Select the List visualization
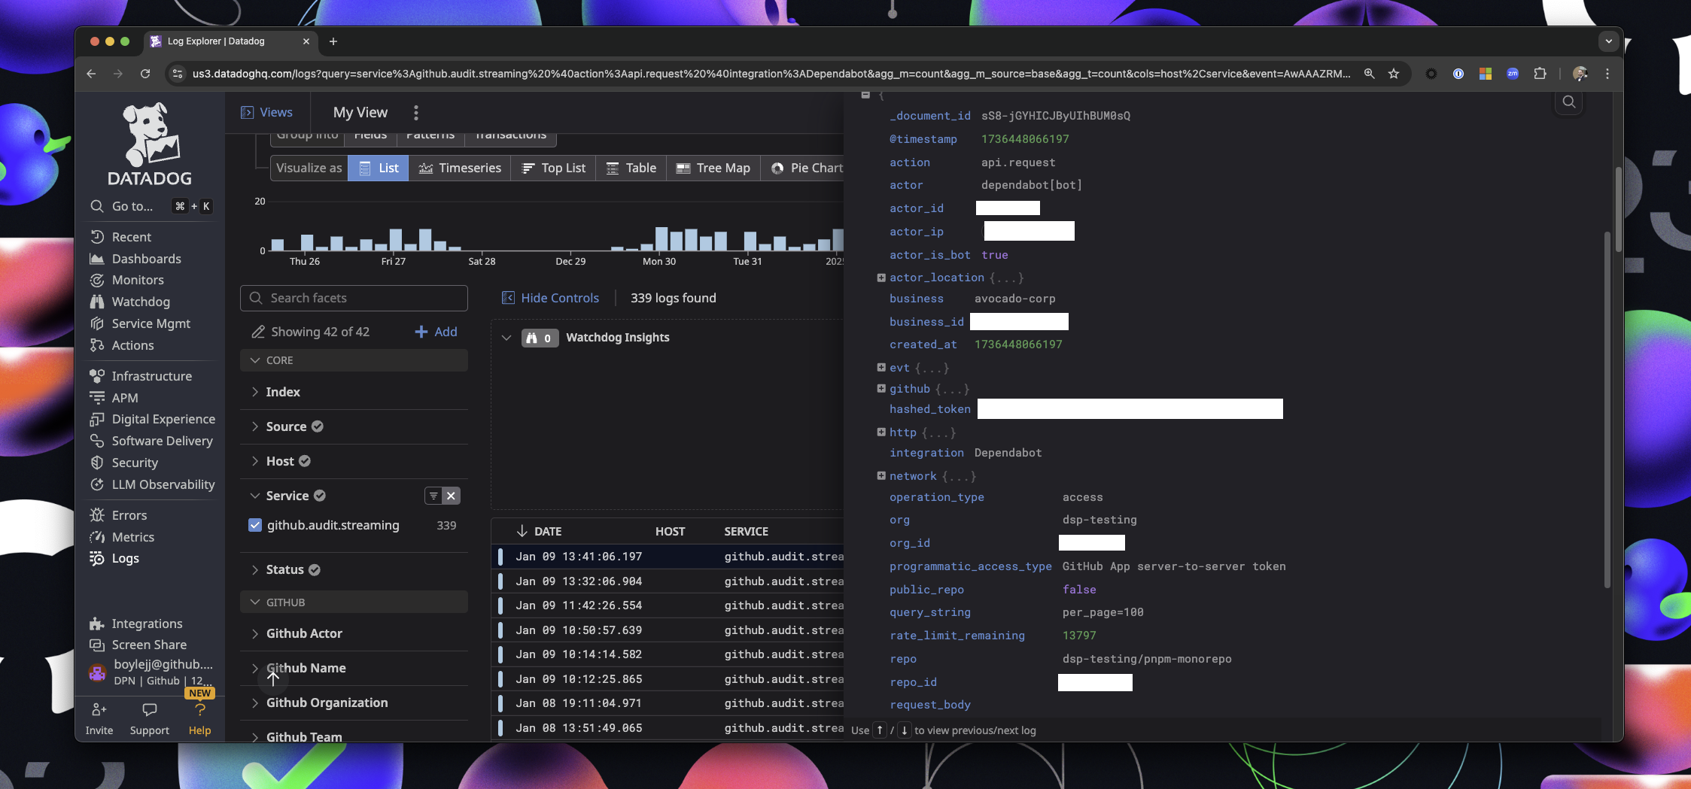The width and height of the screenshot is (1691, 789). point(379,168)
